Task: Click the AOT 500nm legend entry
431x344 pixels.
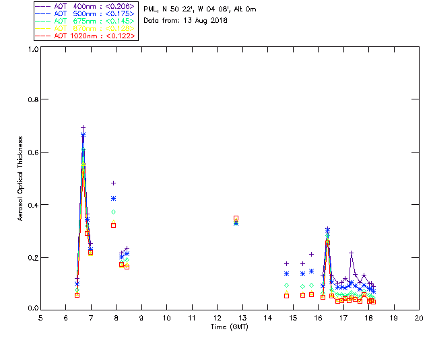Action: click(x=86, y=13)
